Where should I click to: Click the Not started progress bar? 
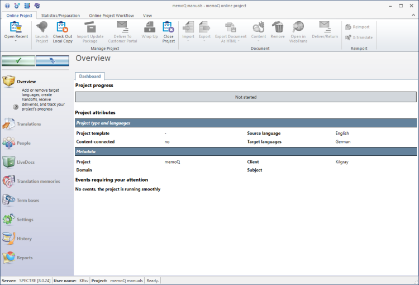pos(246,97)
